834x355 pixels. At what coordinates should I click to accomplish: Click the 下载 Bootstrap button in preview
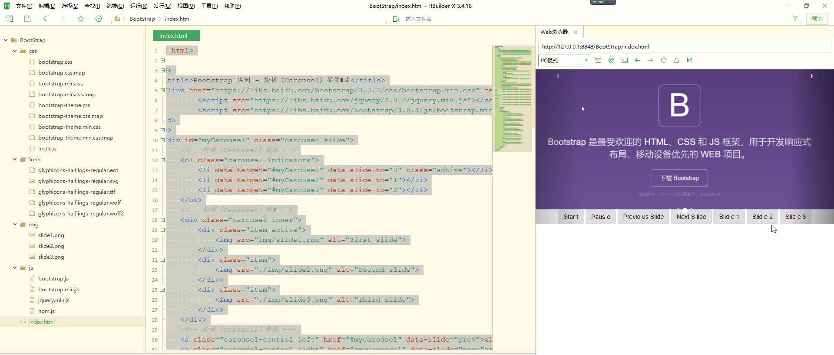[679, 178]
